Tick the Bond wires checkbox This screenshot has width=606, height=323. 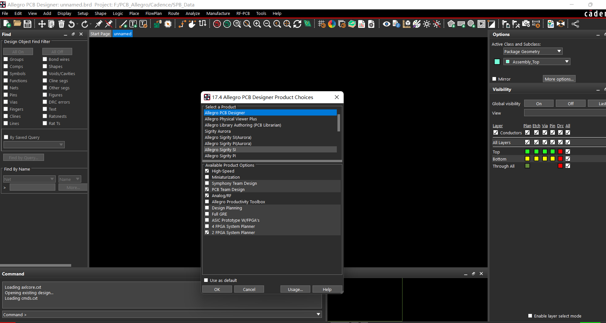[45, 59]
